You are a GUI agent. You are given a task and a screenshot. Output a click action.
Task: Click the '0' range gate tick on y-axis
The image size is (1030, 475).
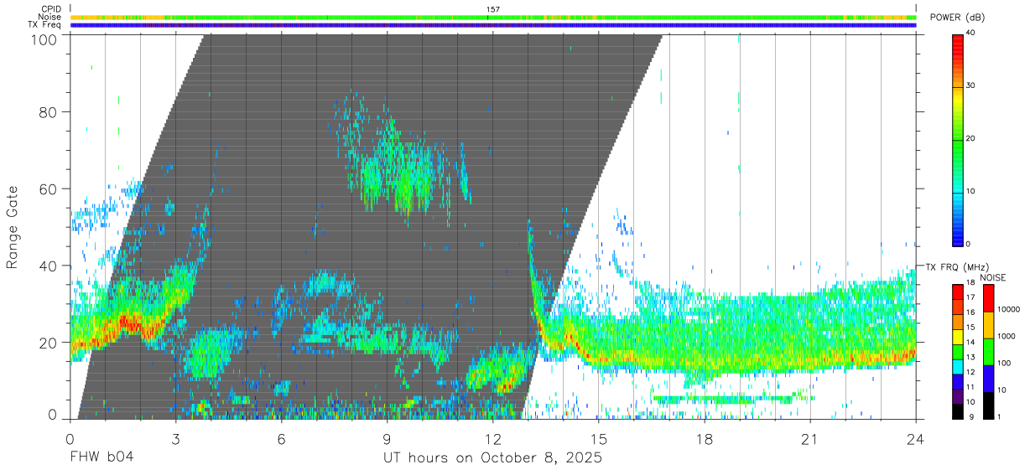[52, 414]
